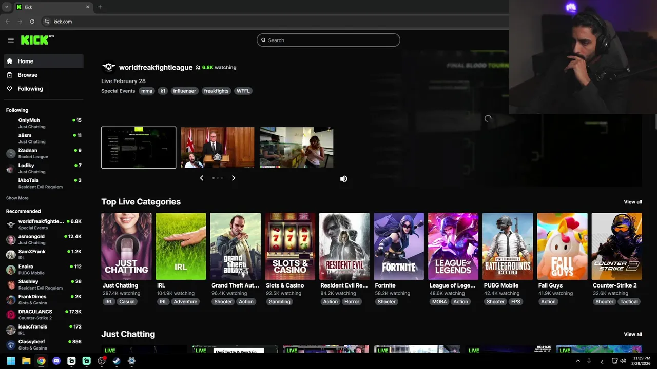Select the freakfights tag

tap(216, 91)
